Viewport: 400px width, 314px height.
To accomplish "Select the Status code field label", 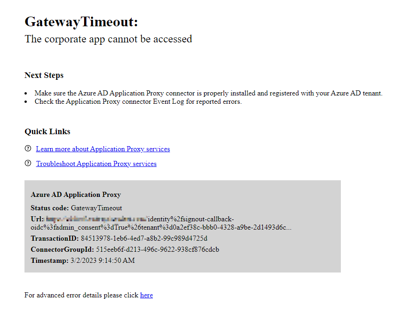I will pyautogui.click(x=49, y=208).
